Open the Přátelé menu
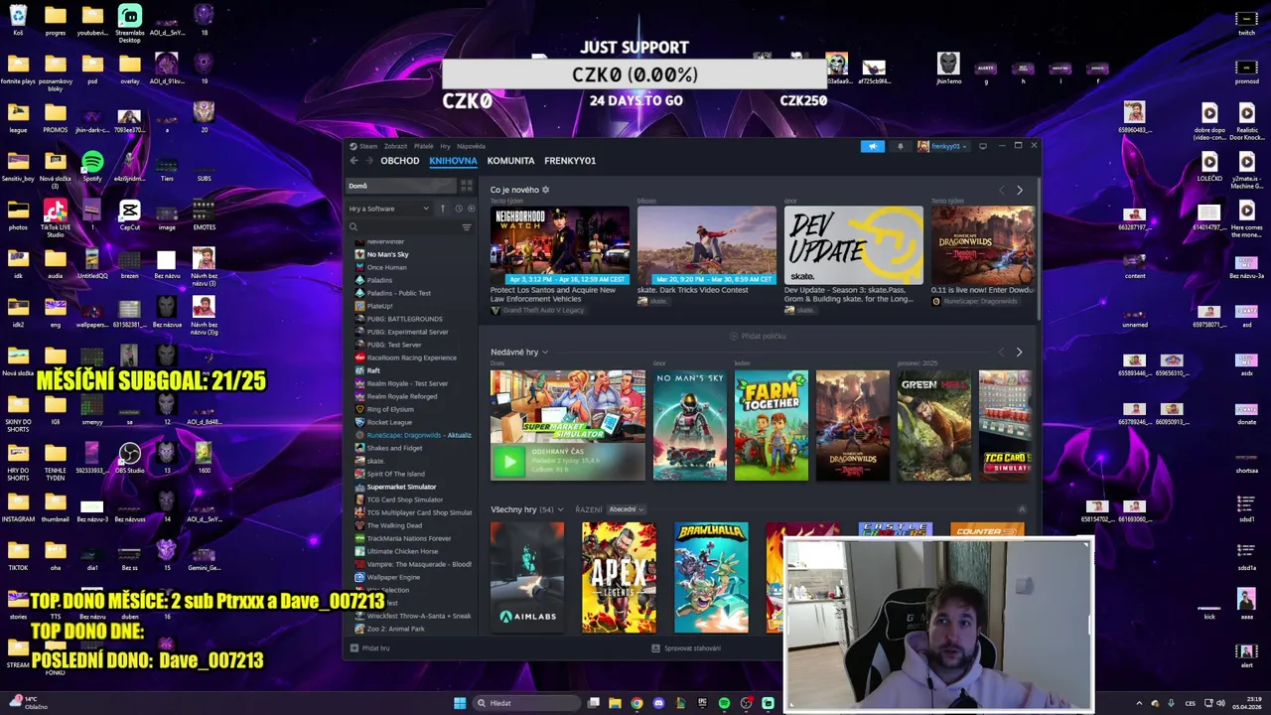This screenshot has width=1271, height=715. tap(424, 146)
